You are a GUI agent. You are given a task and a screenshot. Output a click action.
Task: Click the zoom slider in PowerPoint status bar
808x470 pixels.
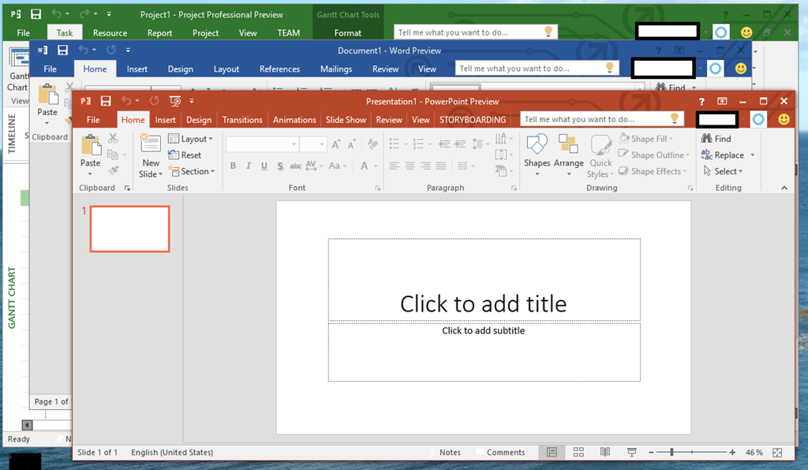point(671,453)
